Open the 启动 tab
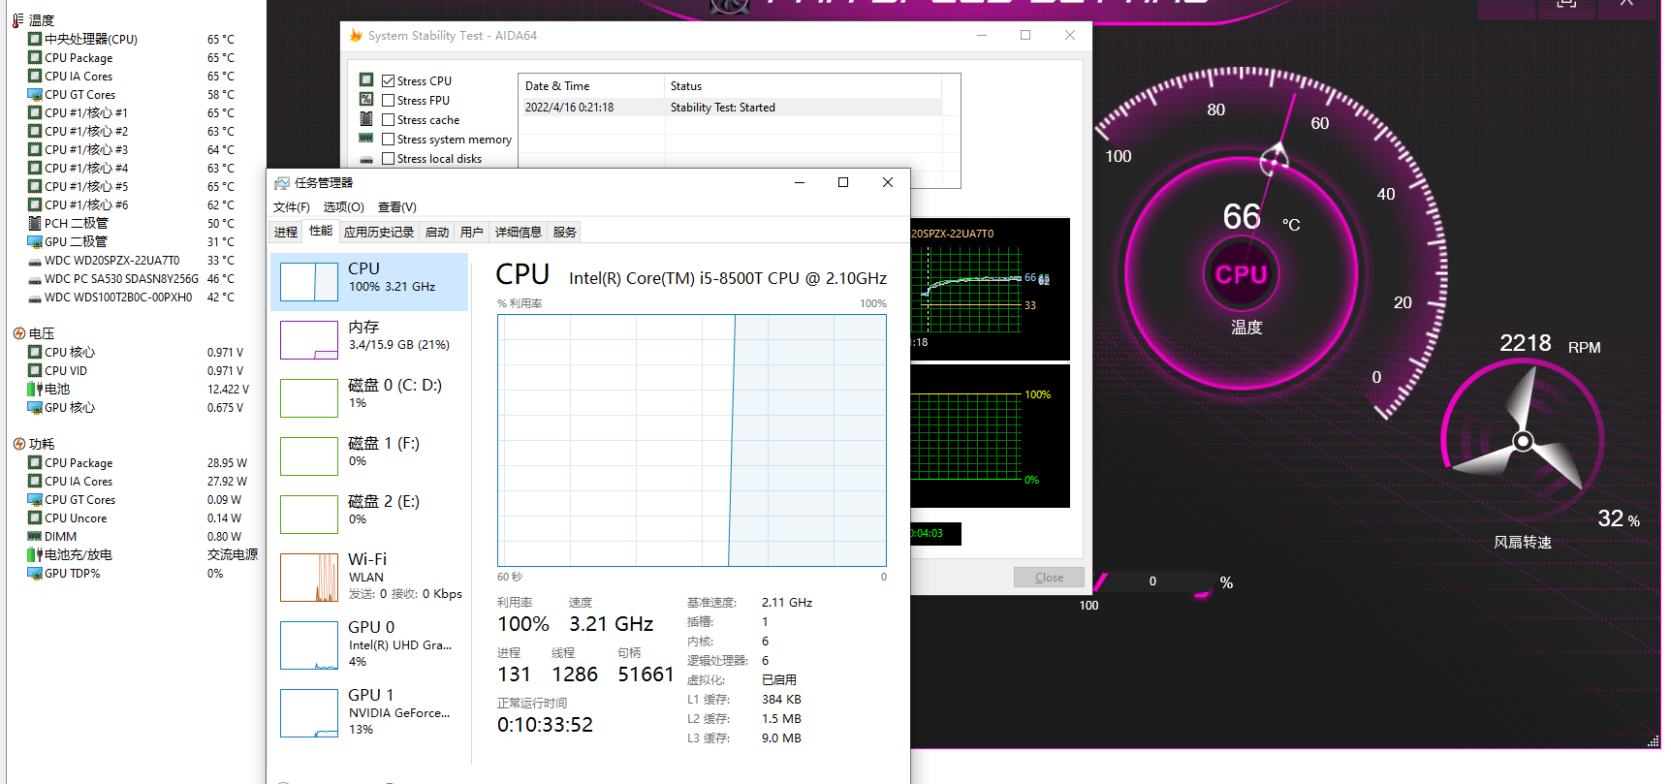 click(x=437, y=233)
